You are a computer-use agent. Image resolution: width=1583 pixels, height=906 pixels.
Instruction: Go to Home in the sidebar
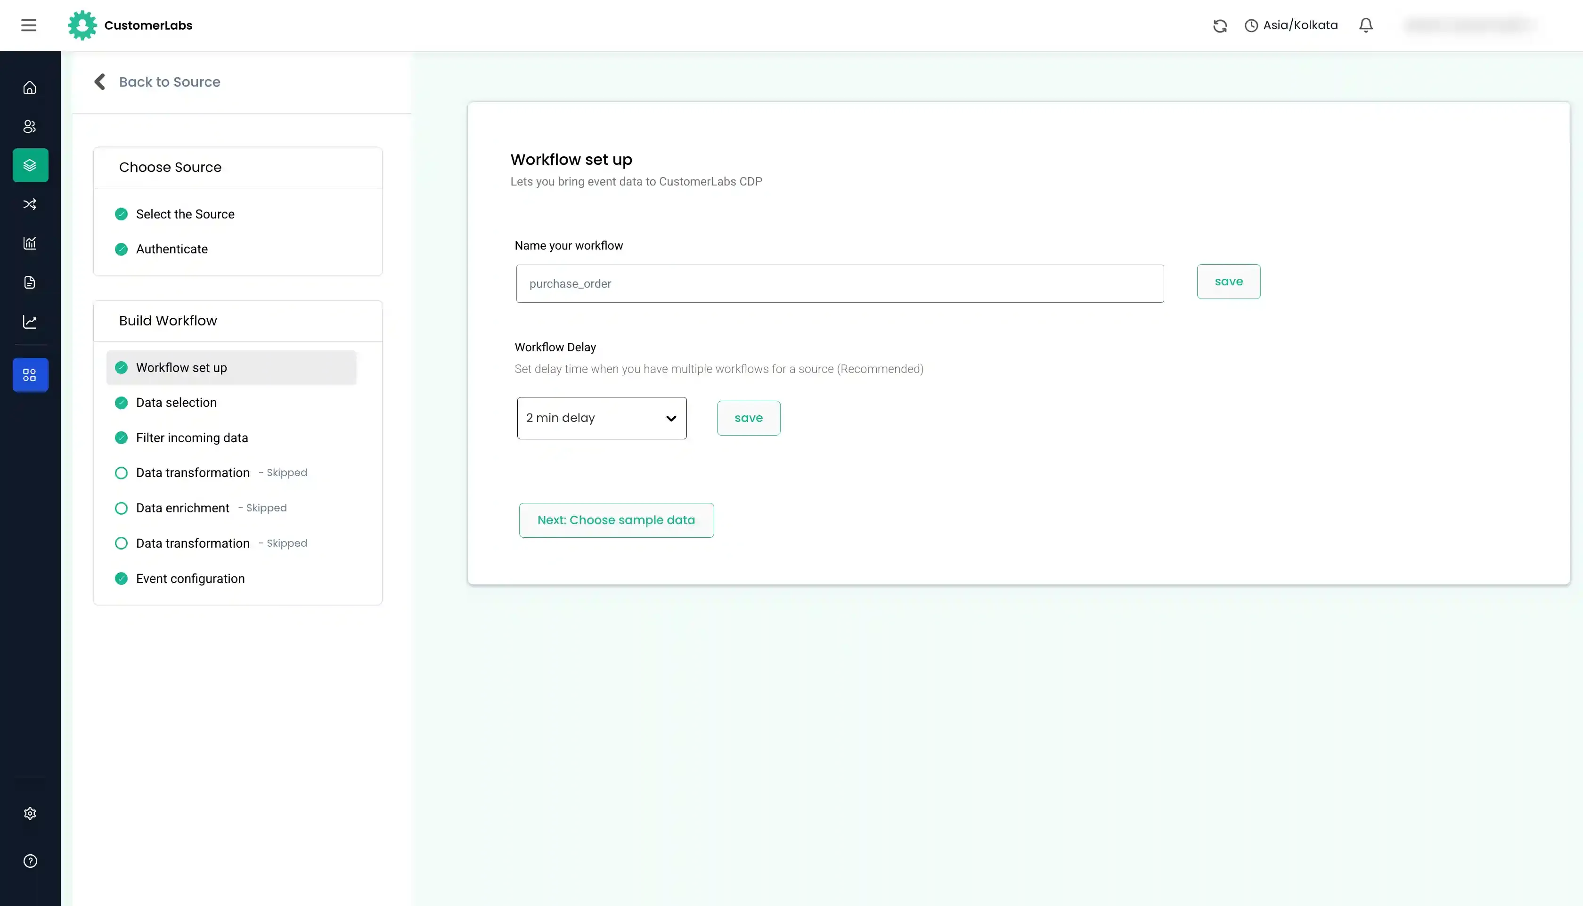pyautogui.click(x=30, y=88)
